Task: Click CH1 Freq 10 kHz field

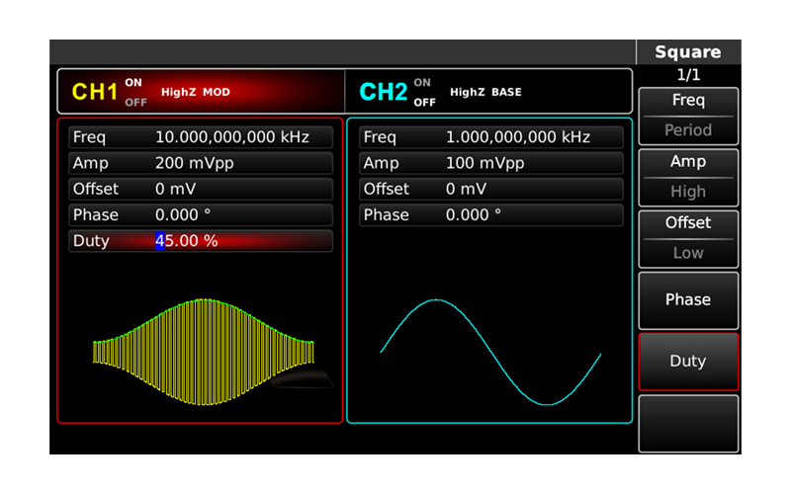Action: coord(201,137)
